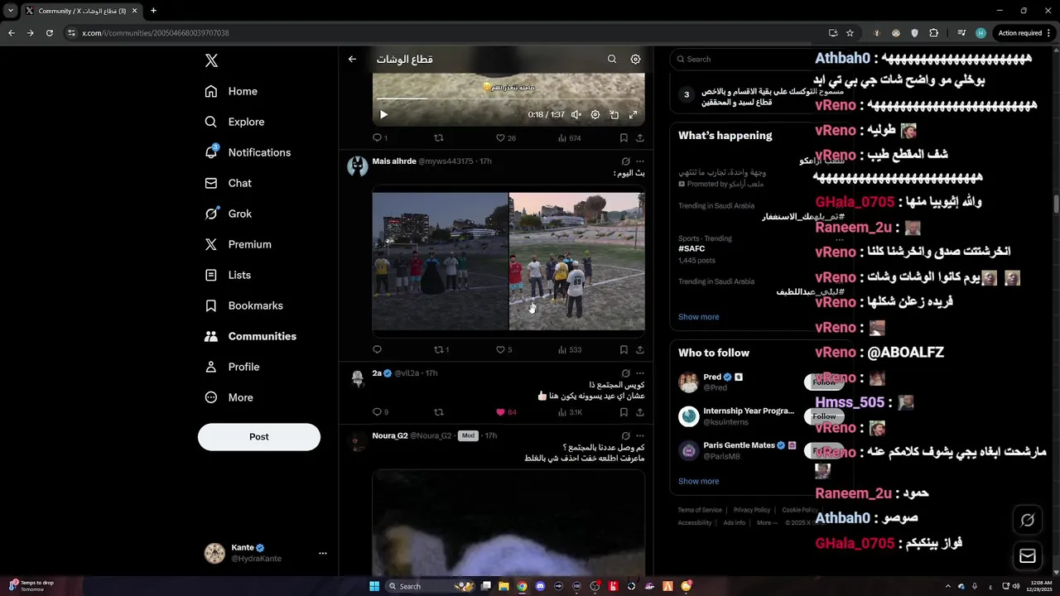The width and height of the screenshot is (1060, 596).
Task: Click the X logo in the sidebar
Action: click(211, 60)
